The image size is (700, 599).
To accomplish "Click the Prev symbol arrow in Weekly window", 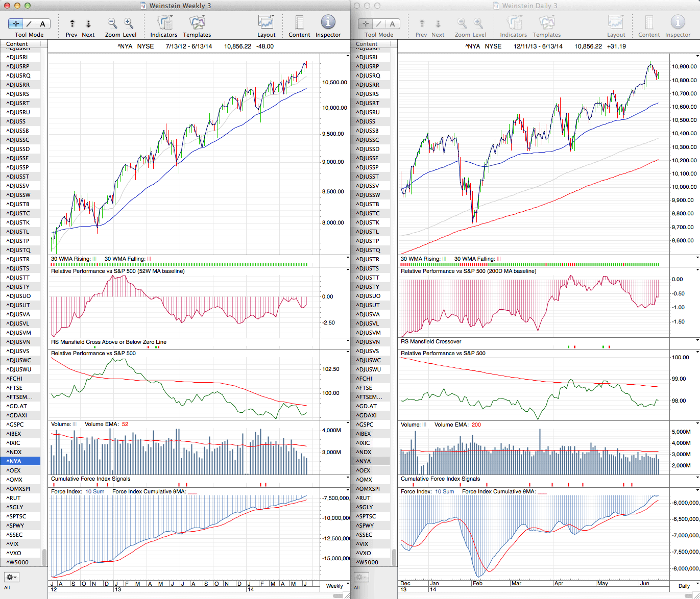I will pyautogui.click(x=72, y=23).
